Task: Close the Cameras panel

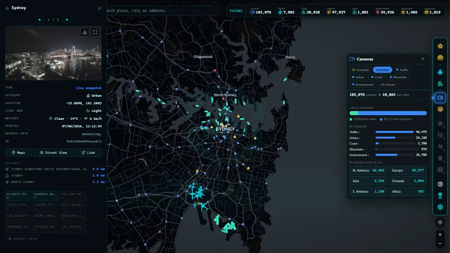Action: 423,59
